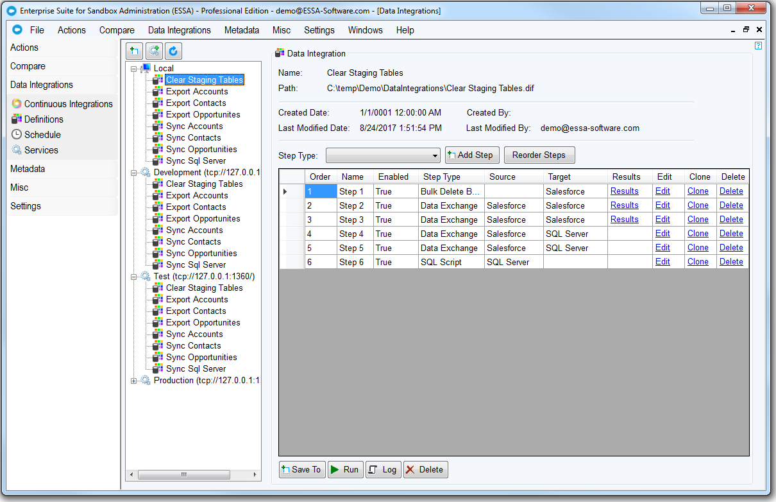Click Clone link for Step 2
The height and width of the screenshot is (502, 776).
[x=698, y=205]
